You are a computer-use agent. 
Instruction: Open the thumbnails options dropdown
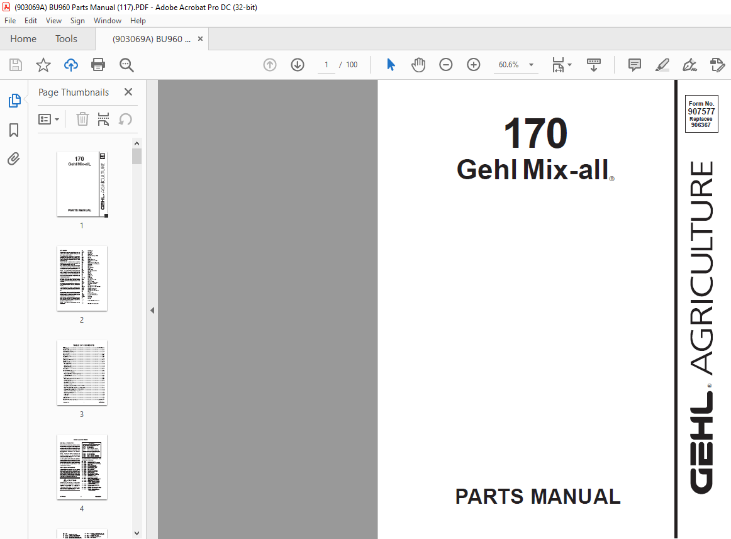48,119
